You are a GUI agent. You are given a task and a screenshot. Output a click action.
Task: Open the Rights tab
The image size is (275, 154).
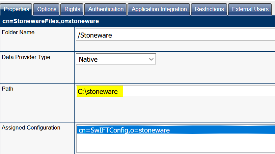72,9
